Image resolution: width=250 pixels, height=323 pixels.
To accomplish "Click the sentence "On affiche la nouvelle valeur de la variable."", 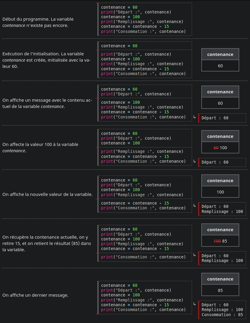I will [x=47, y=194].
